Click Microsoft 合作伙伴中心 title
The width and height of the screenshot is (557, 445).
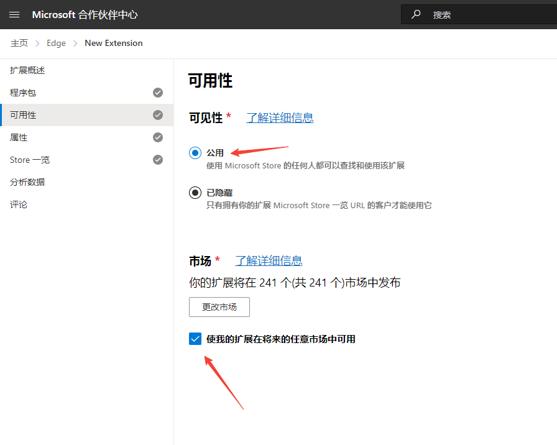pyautogui.click(x=85, y=14)
